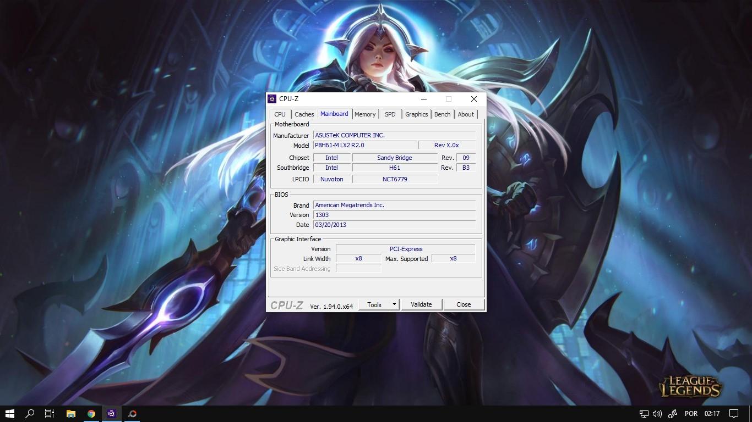Screen dimensions: 752x422
Task: Select the Mainboard tab
Action: click(x=334, y=114)
